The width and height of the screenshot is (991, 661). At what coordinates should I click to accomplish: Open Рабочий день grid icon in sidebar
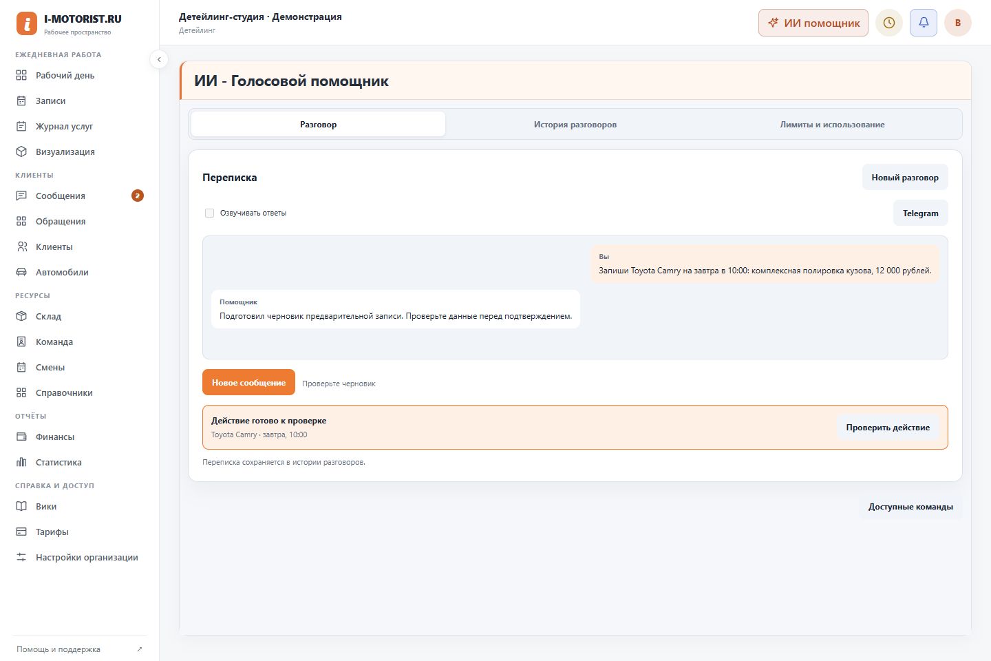(21, 75)
